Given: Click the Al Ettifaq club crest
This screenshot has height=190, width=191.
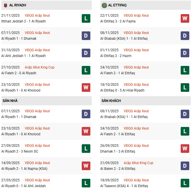Looking at the screenshot, I should coord(104,5).
